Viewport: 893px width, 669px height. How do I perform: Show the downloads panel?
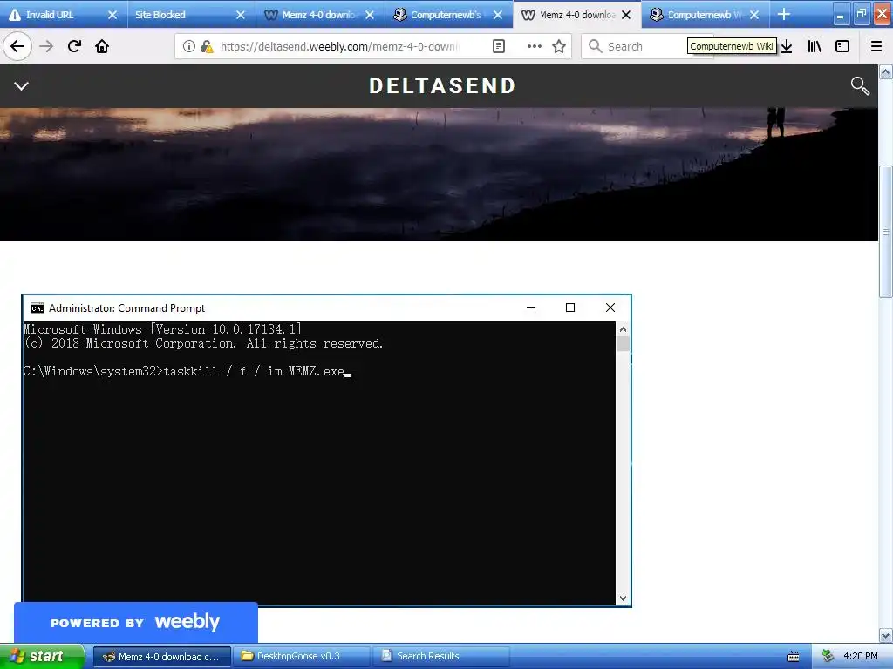click(x=787, y=46)
